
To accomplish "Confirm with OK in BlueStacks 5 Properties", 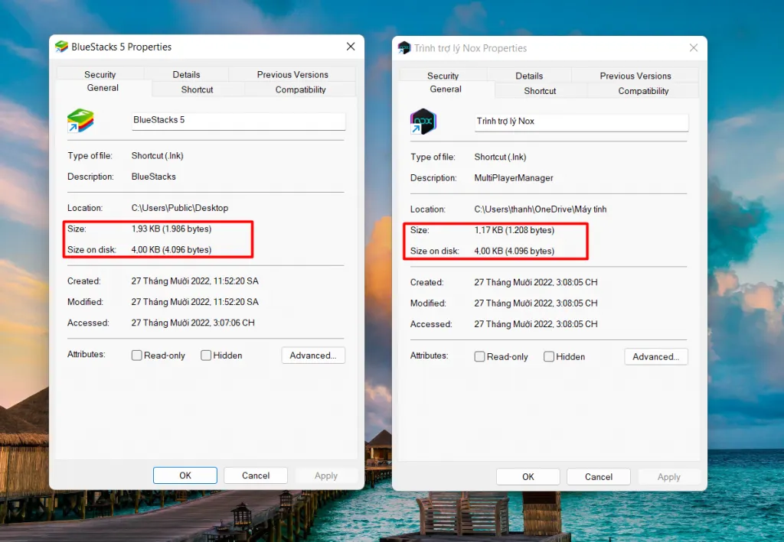I will pos(185,475).
